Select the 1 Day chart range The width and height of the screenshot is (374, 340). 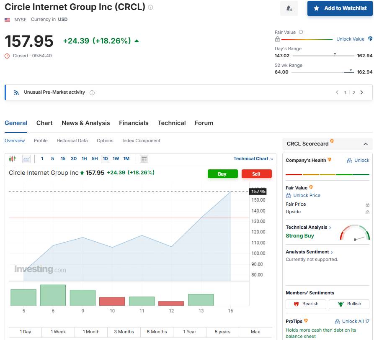click(x=25, y=332)
